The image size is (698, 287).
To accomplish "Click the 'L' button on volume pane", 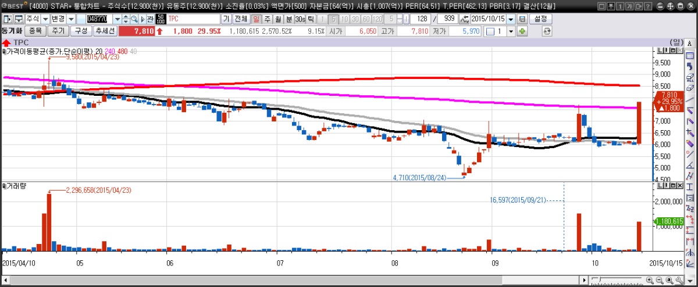I will [x=660, y=186].
